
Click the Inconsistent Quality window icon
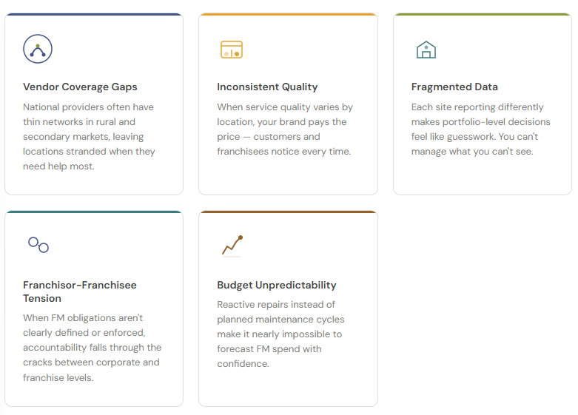coord(232,50)
